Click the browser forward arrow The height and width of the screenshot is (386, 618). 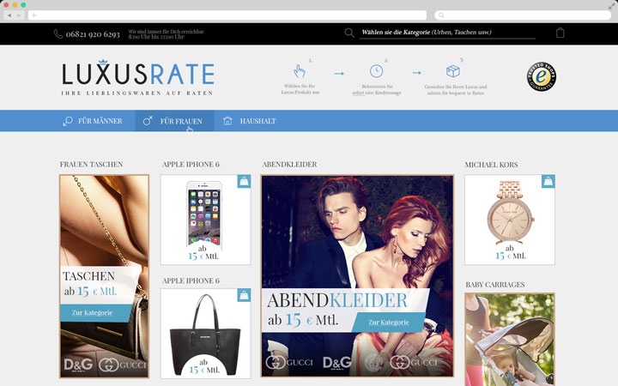(x=19, y=15)
